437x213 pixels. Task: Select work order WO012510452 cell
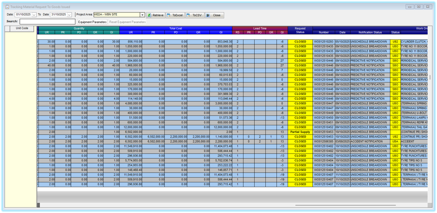pyautogui.click(x=324, y=127)
